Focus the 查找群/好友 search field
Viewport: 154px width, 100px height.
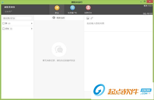pyautogui.click(x=17, y=18)
